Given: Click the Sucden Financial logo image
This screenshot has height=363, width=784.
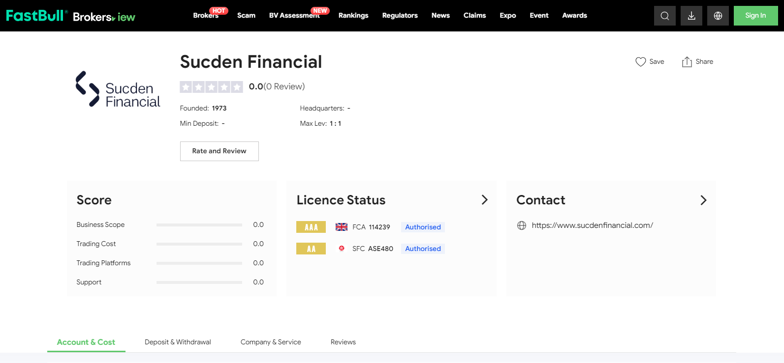Looking at the screenshot, I should click(x=118, y=89).
